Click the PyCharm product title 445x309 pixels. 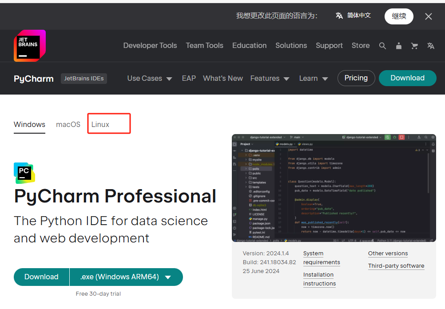(33, 79)
